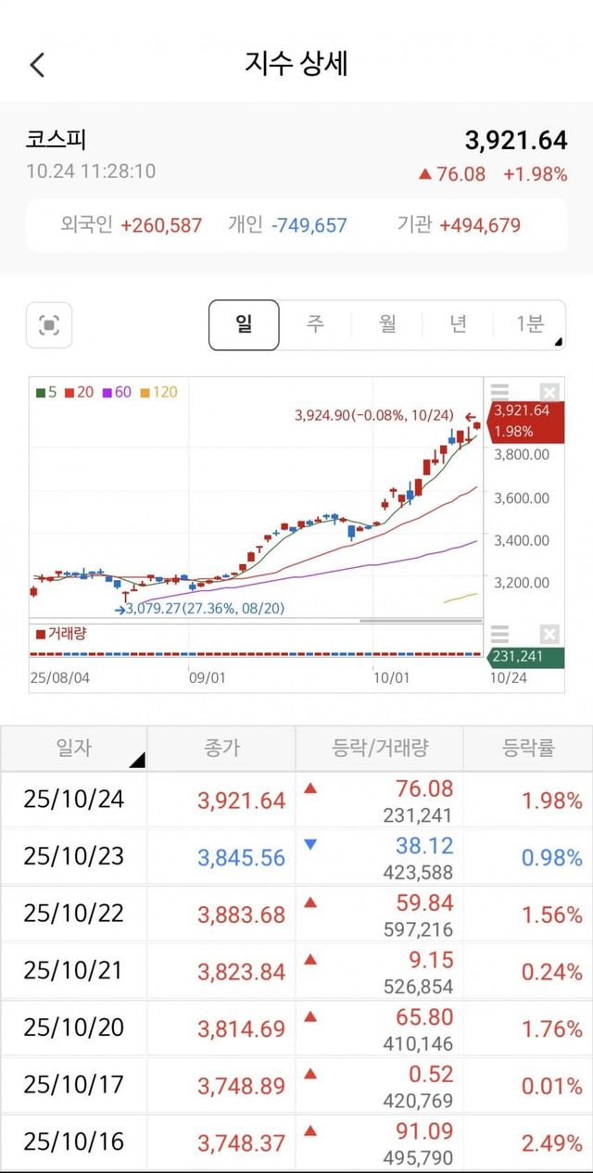Sort by the 일자 date column header
Viewport: 593px width, 1173px height.
coord(74,748)
